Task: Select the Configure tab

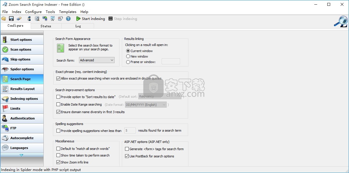Action: [15, 26]
